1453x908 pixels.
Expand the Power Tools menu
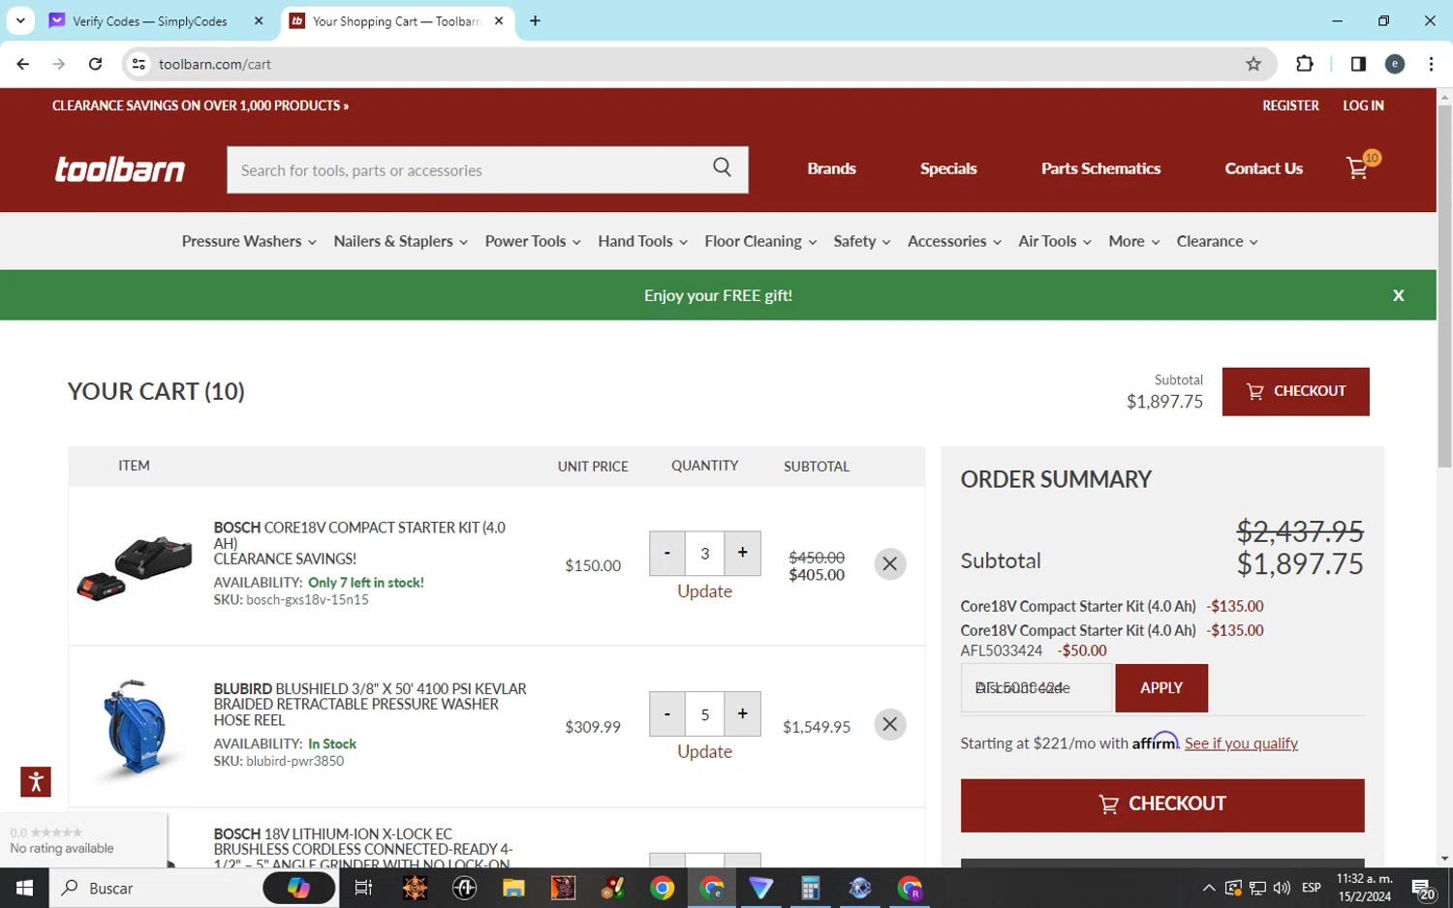coord(533,241)
